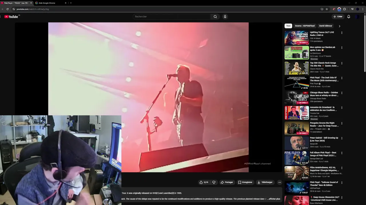Reload the page in Chrome
Image resolution: width=366 pixels, height=205 pixels.
7,9
